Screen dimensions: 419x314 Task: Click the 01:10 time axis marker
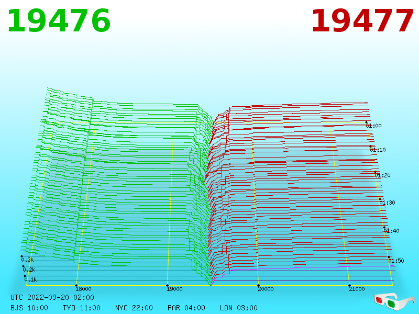pos(378,150)
